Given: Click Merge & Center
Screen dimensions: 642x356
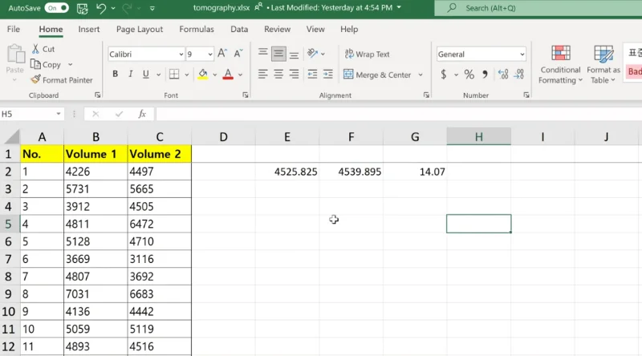Looking at the screenshot, I should 377,75.
